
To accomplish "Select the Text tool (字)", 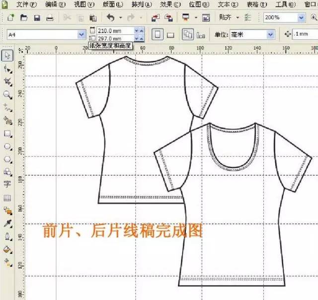I will click(7, 184).
